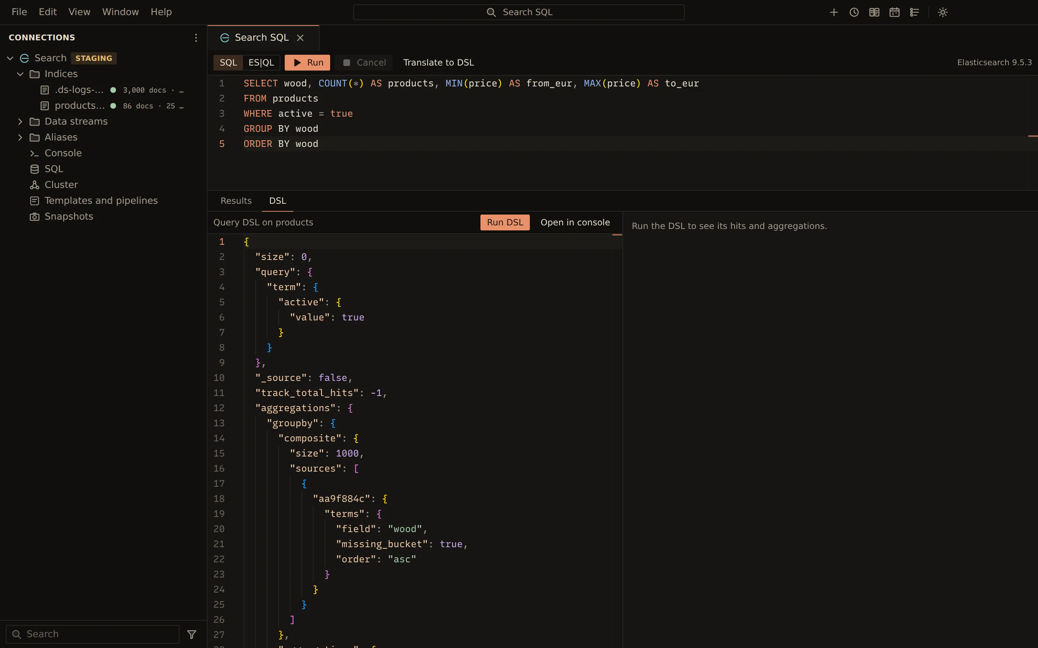Open the Connections three-dot menu
The height and width of the screenshot is (648, 1038).
coord(196,38)
